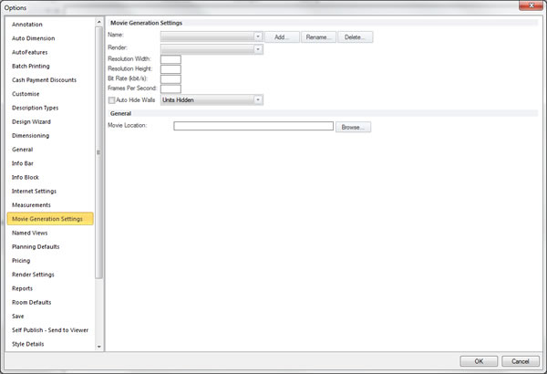Select Planning Defaults category
547x374 pixels.
[36, 247]
